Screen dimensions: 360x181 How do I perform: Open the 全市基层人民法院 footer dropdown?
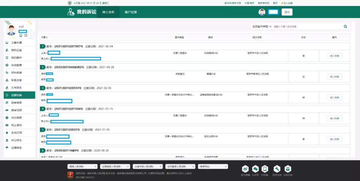tap(180, 166)
